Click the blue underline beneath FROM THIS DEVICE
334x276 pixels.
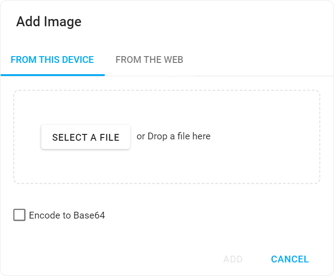coord(52,75)
